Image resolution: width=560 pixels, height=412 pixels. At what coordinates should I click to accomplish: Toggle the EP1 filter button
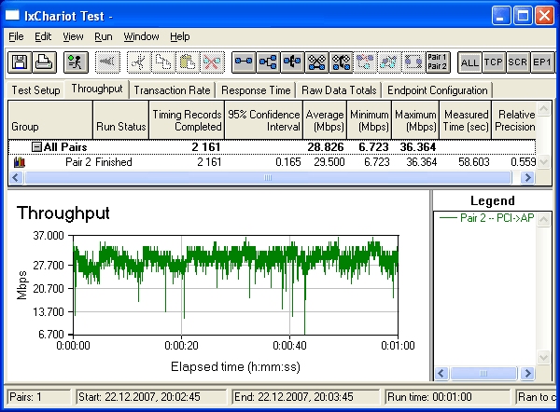coord(542,62)
